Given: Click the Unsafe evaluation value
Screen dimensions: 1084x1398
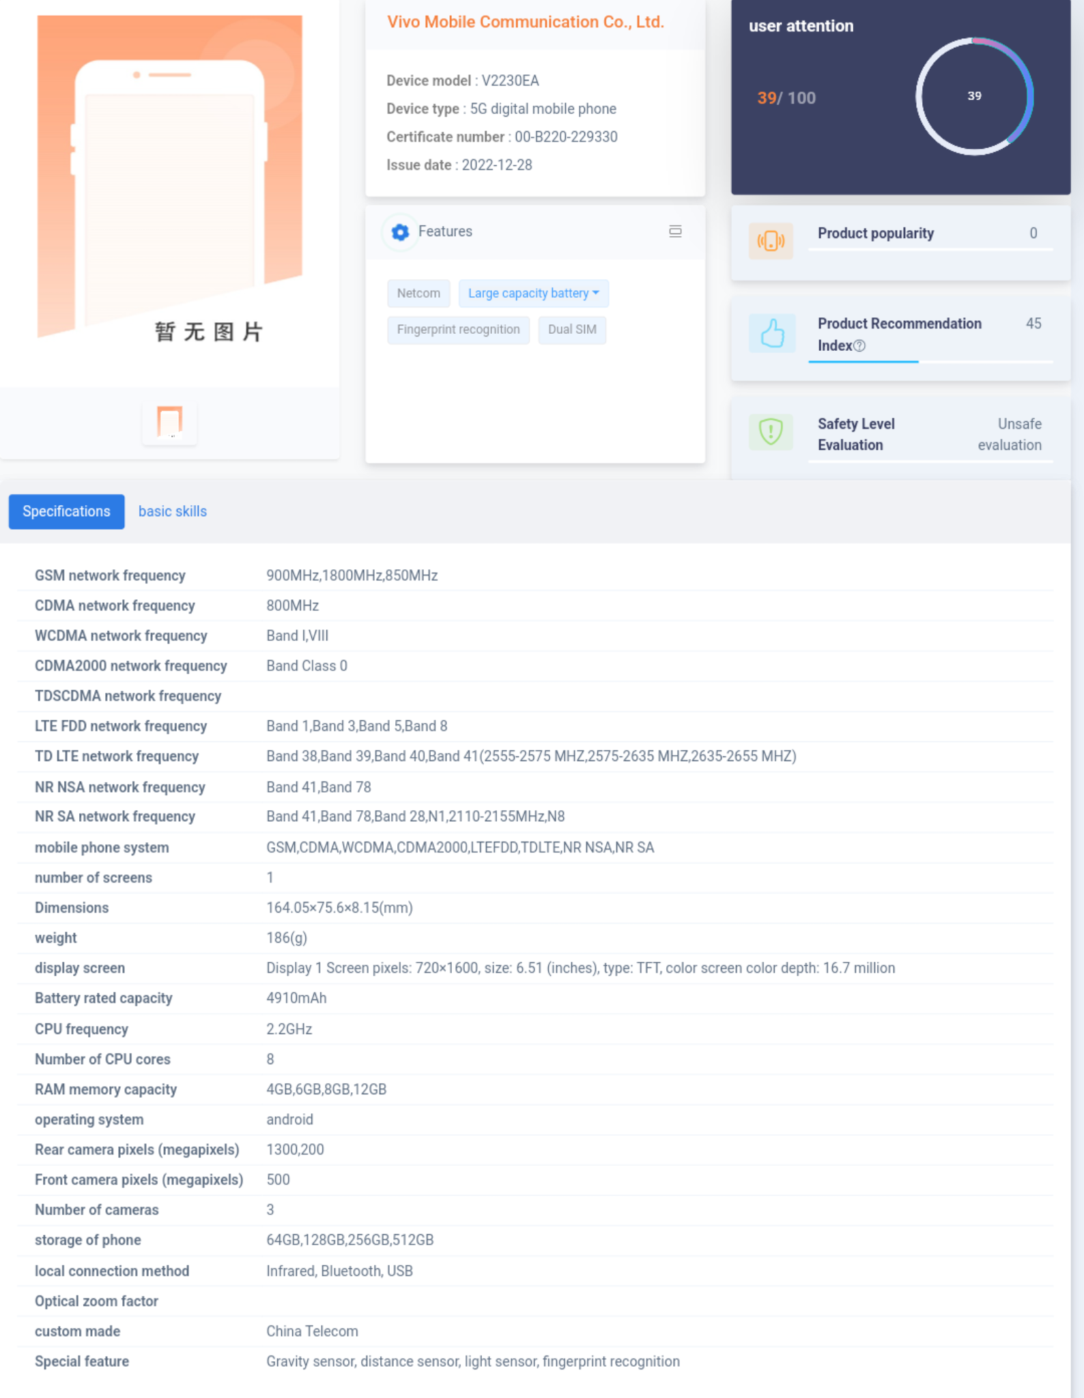Looking at the screenshot, I should click(x=1010, y=434).
